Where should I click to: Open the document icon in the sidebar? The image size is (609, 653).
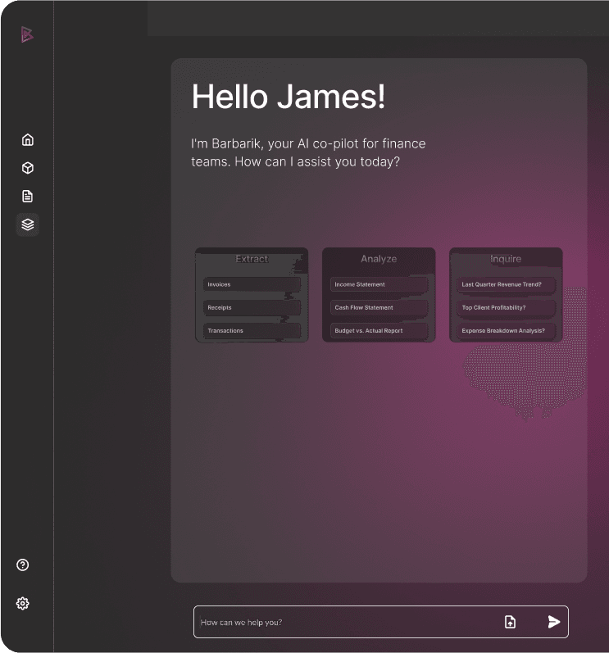tap(28, 196)
